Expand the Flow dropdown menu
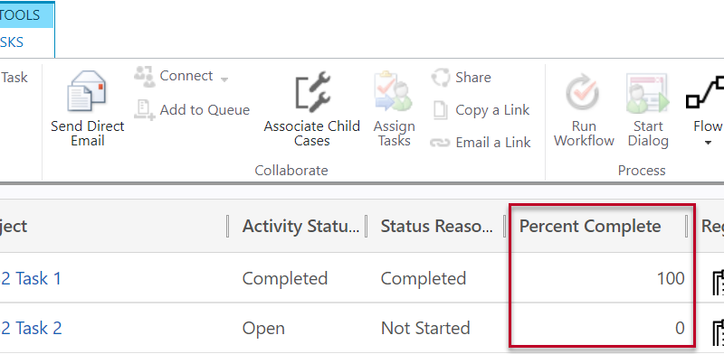The width and height of the screenshot is (724, 354). (708, 143)
